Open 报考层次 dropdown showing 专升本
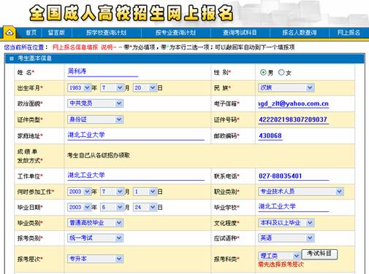The width and height of the screenshot is (369, 274). [95, 259]
